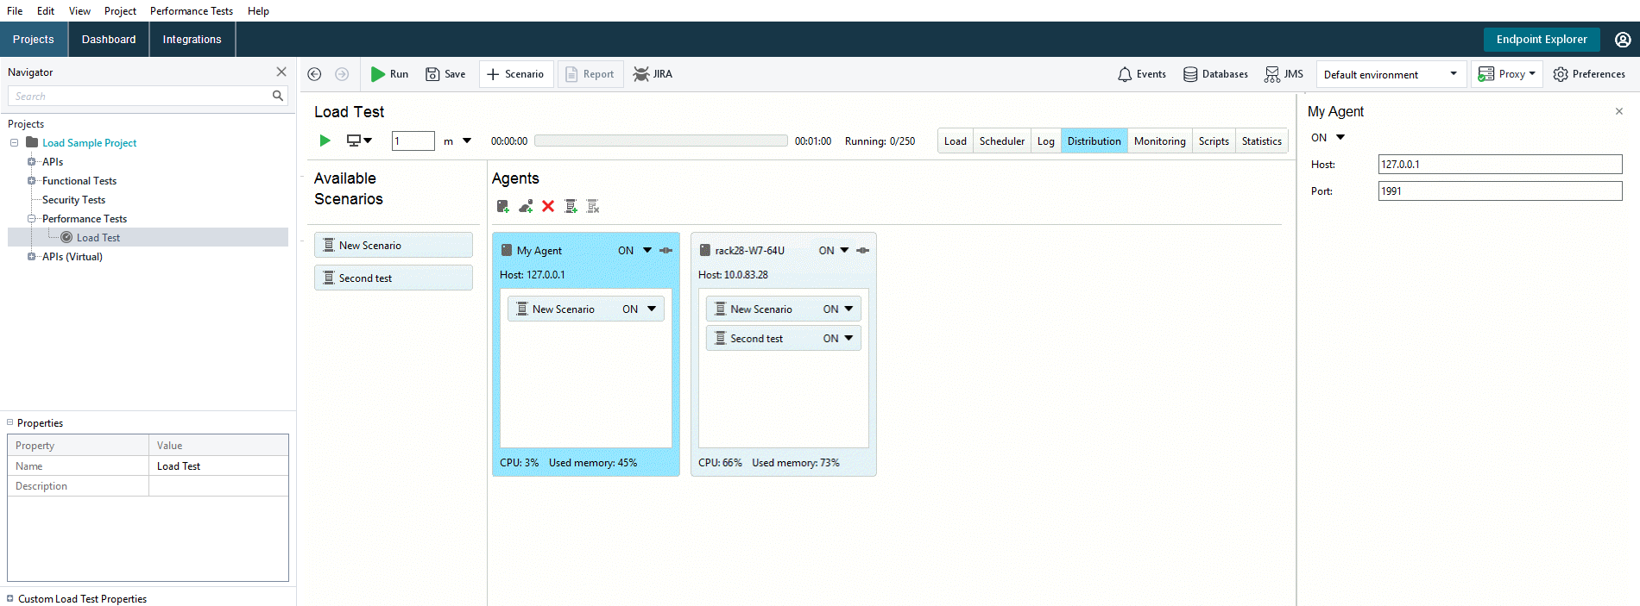The image size is (1640, 606).
Task: Open the duration unit 'm' dropdown
Action: (467, 141)
